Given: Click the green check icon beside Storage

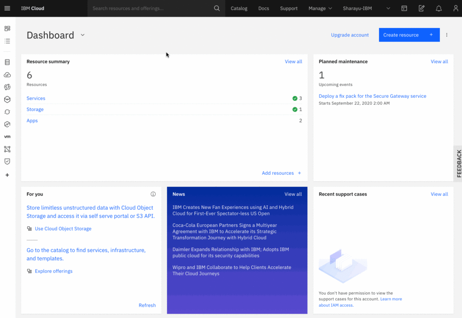Looking at the screenshot, I should point(295,109).
